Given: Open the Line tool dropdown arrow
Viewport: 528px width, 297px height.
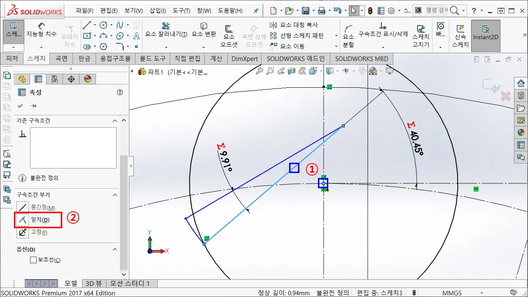Looking at the screenshot, I should pos(95,26).
